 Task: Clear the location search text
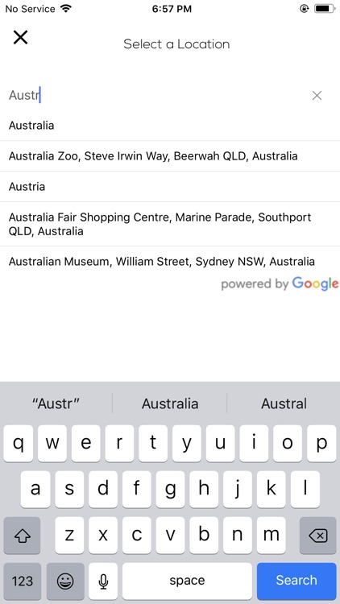pyautogui.click(x=317, y=96)
